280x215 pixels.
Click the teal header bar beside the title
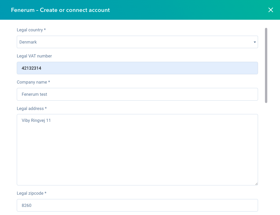187,10
